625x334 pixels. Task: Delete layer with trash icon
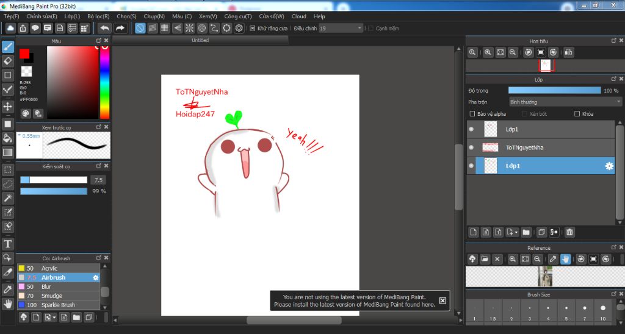(x=569, y=232)
